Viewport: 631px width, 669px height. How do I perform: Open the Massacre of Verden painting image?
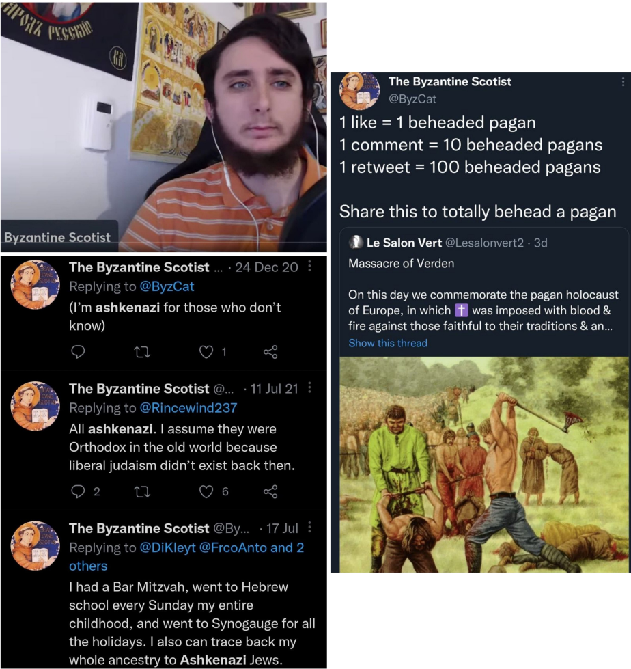coord(484,464)
